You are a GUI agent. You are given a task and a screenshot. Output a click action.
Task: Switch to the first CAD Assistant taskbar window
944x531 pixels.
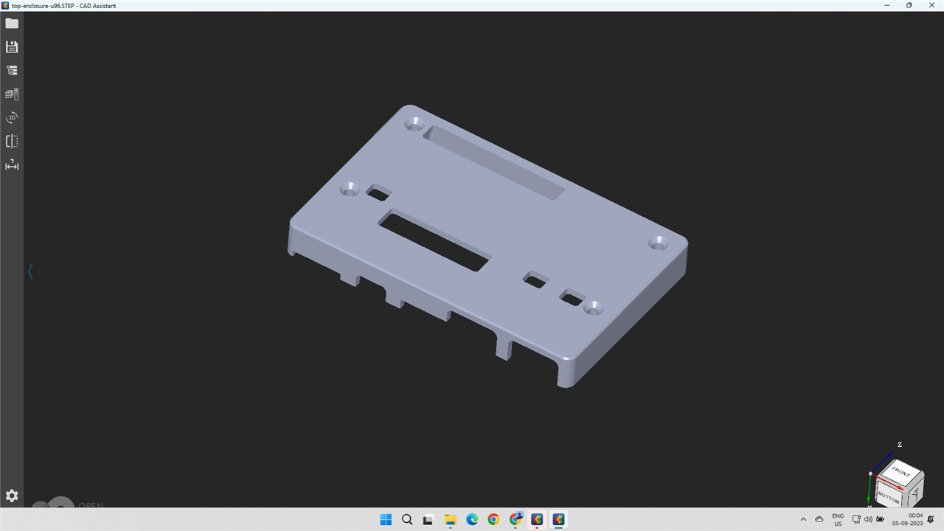pyautogui.click(x=537, y=519)
